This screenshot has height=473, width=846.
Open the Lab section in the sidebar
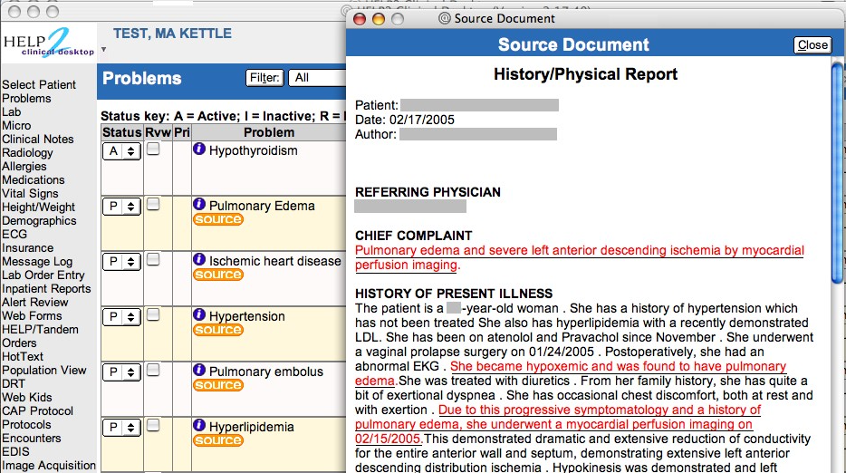[12, 111]
